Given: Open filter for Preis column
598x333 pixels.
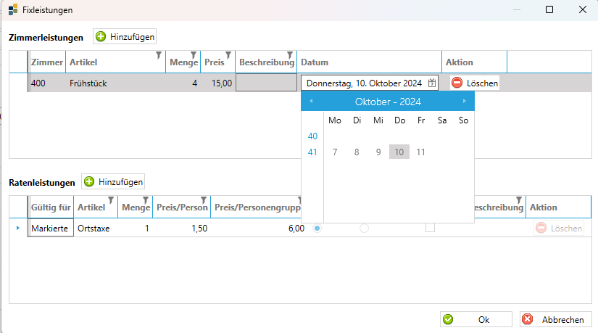Looking at the screenshot, I should tap(228, 55).
